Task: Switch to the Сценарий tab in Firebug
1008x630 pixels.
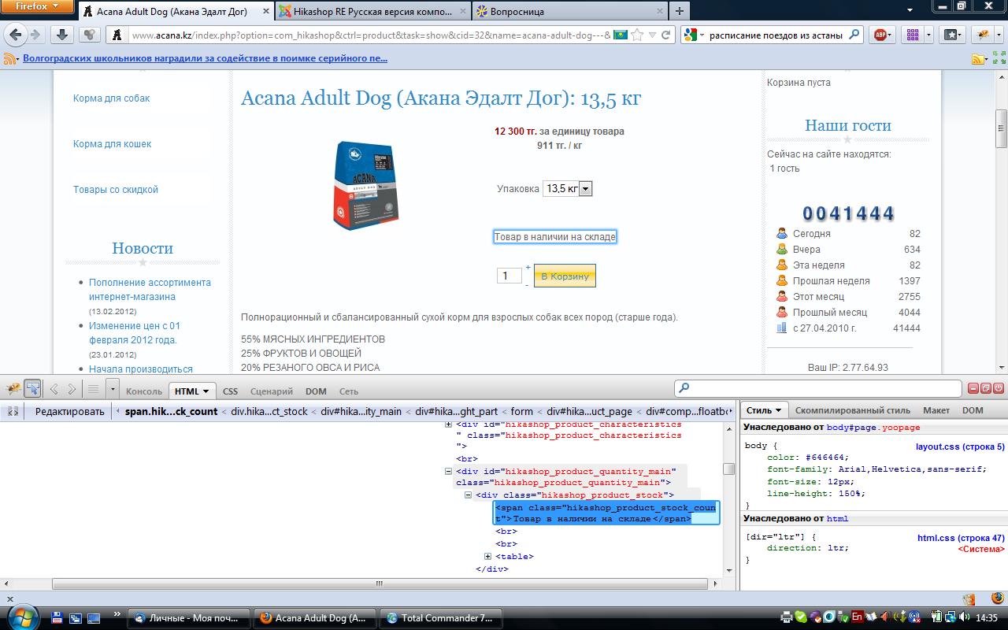Action: [x=272, y=391]
